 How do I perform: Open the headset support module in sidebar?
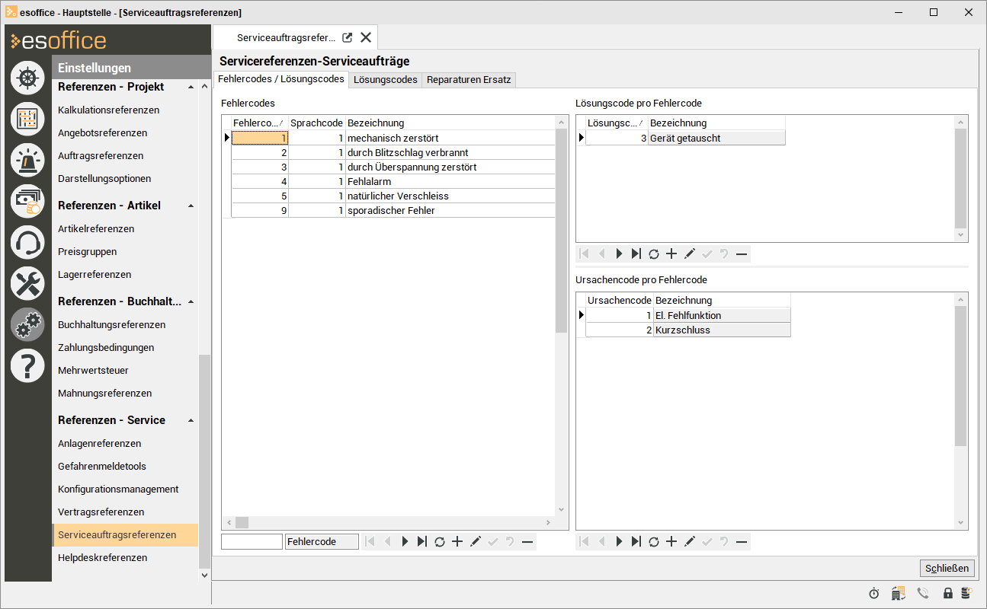(x=27, y=243)
